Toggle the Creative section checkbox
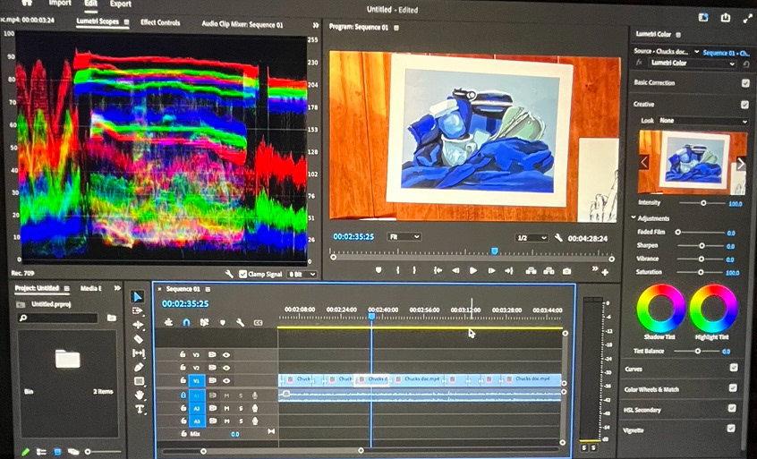Viewport: 757px width, 459px height. point(745,105)
